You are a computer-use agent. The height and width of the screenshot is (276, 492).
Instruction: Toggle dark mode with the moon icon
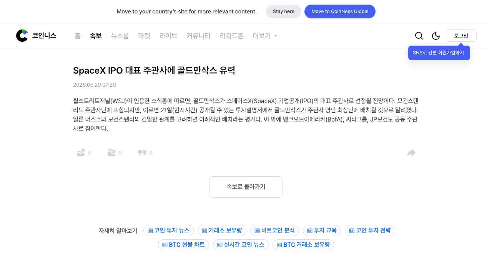point(436,36)
